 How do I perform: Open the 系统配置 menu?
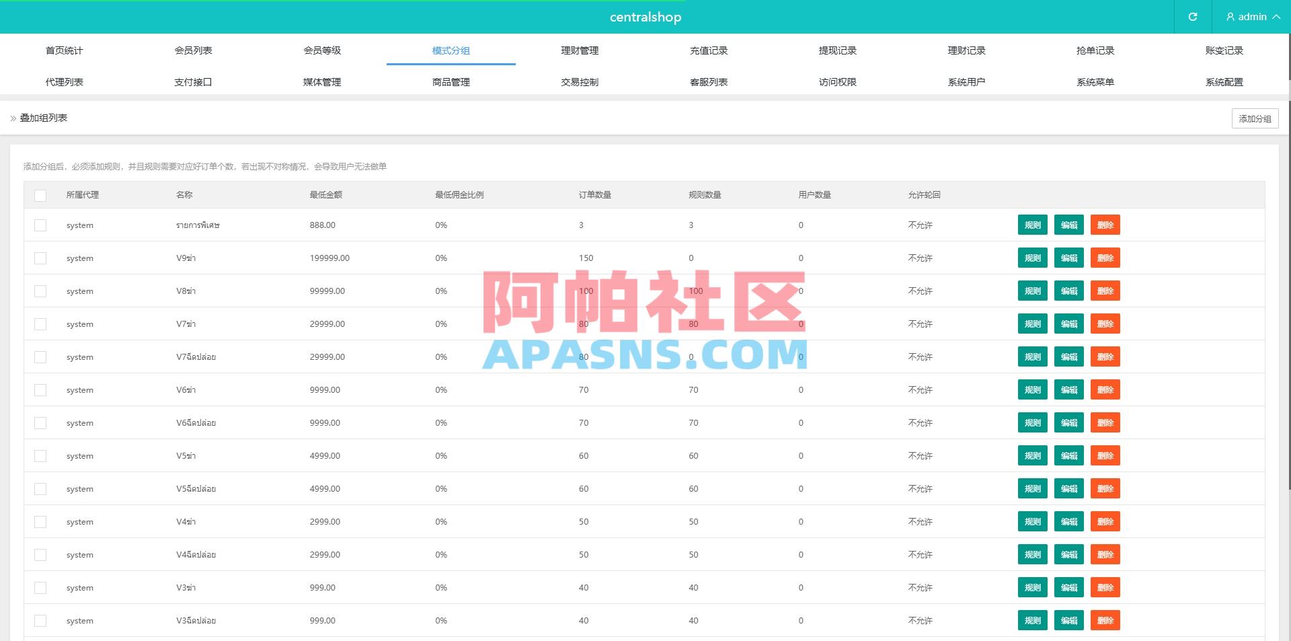tap(1224, 81)
